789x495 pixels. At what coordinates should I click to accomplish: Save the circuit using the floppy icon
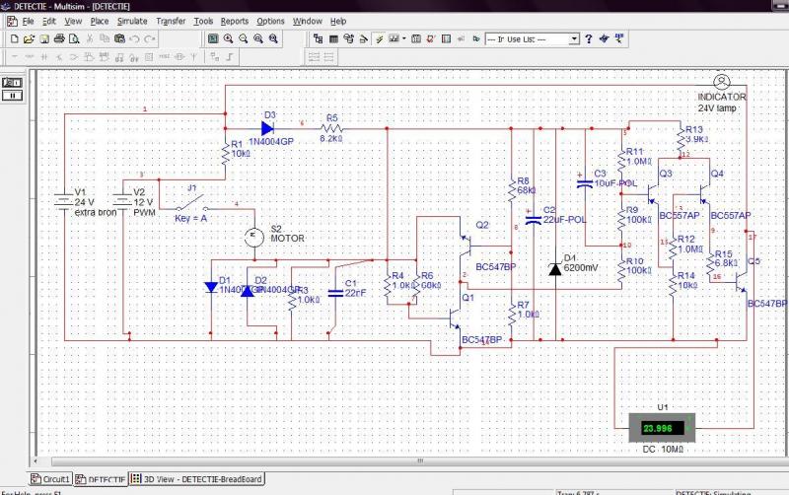(44, 38)
